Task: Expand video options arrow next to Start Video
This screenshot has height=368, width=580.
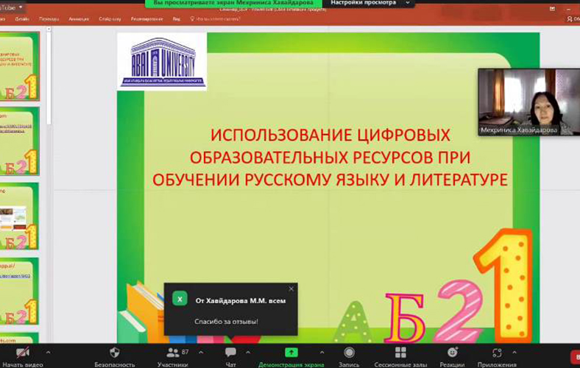Action: [x=48, y=352]
